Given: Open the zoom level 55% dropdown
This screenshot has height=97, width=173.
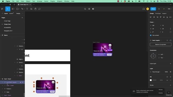Looking at the screenshot, I should 169,9.
